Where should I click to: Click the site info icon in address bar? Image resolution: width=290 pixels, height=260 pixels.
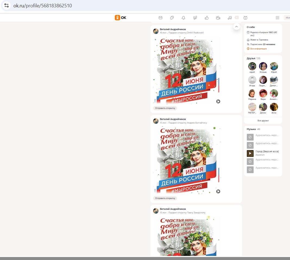(x=7, y=5)
